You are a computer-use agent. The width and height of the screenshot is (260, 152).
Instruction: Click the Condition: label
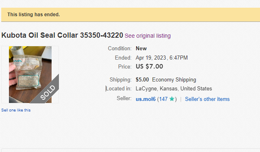click(120, 49)
